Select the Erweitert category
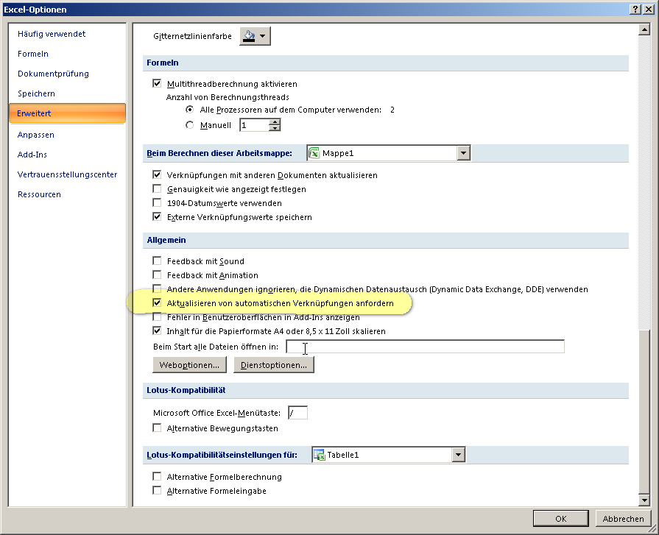This screenshot has width=659, height=535. click(67, 113)
